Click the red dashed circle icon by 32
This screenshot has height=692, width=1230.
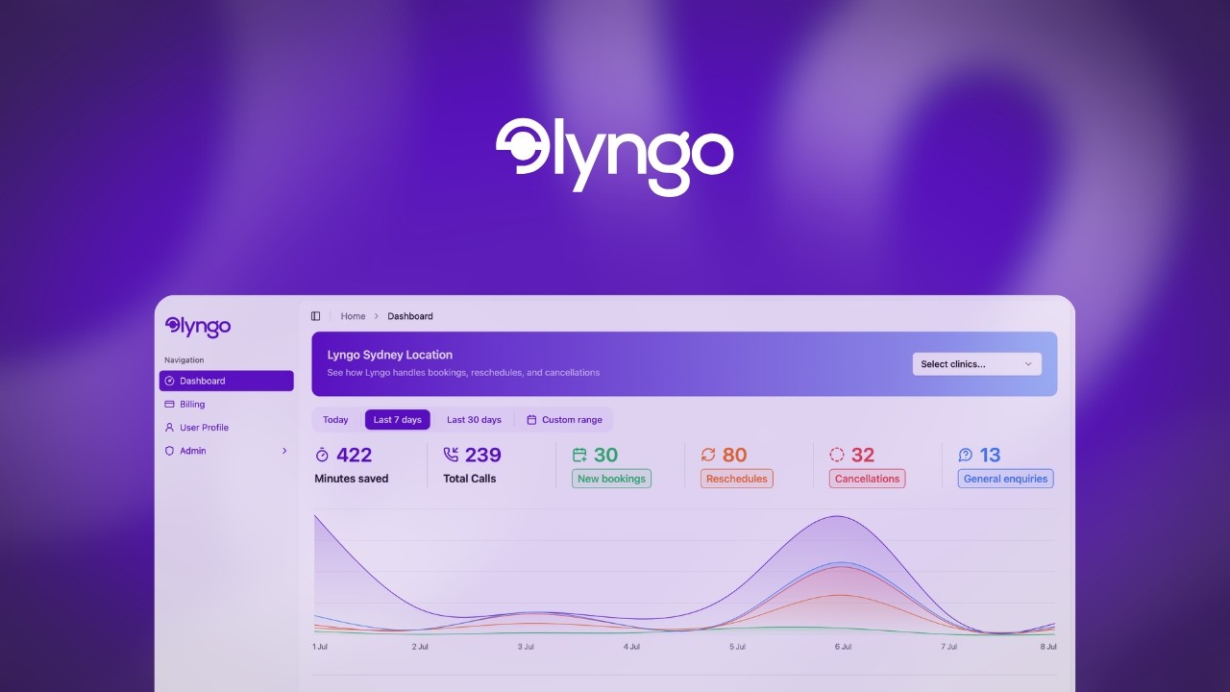pyautogui.click(x=837, y=455)
